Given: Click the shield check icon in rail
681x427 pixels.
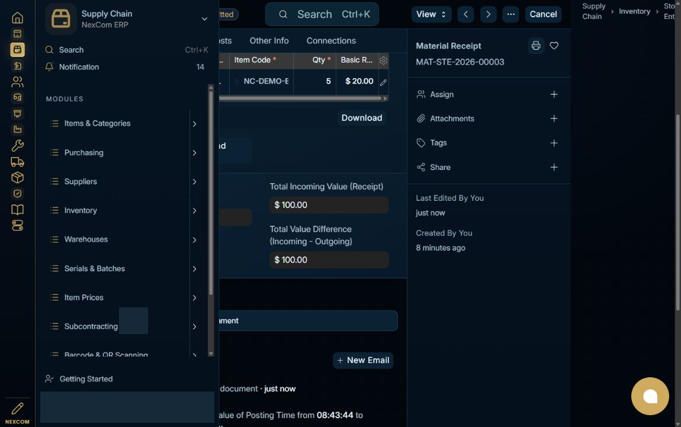Looking at the screenshot, I should [17, 193].
